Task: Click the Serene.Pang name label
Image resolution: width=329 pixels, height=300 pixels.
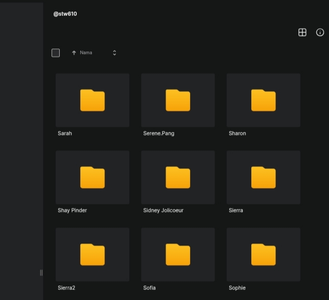Action: point(158,133)
